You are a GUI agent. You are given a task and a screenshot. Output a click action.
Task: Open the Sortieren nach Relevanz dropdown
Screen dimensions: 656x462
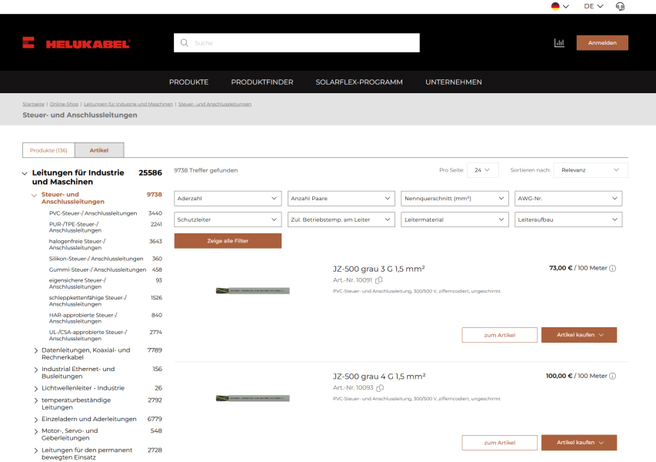[x=590, y=170]
